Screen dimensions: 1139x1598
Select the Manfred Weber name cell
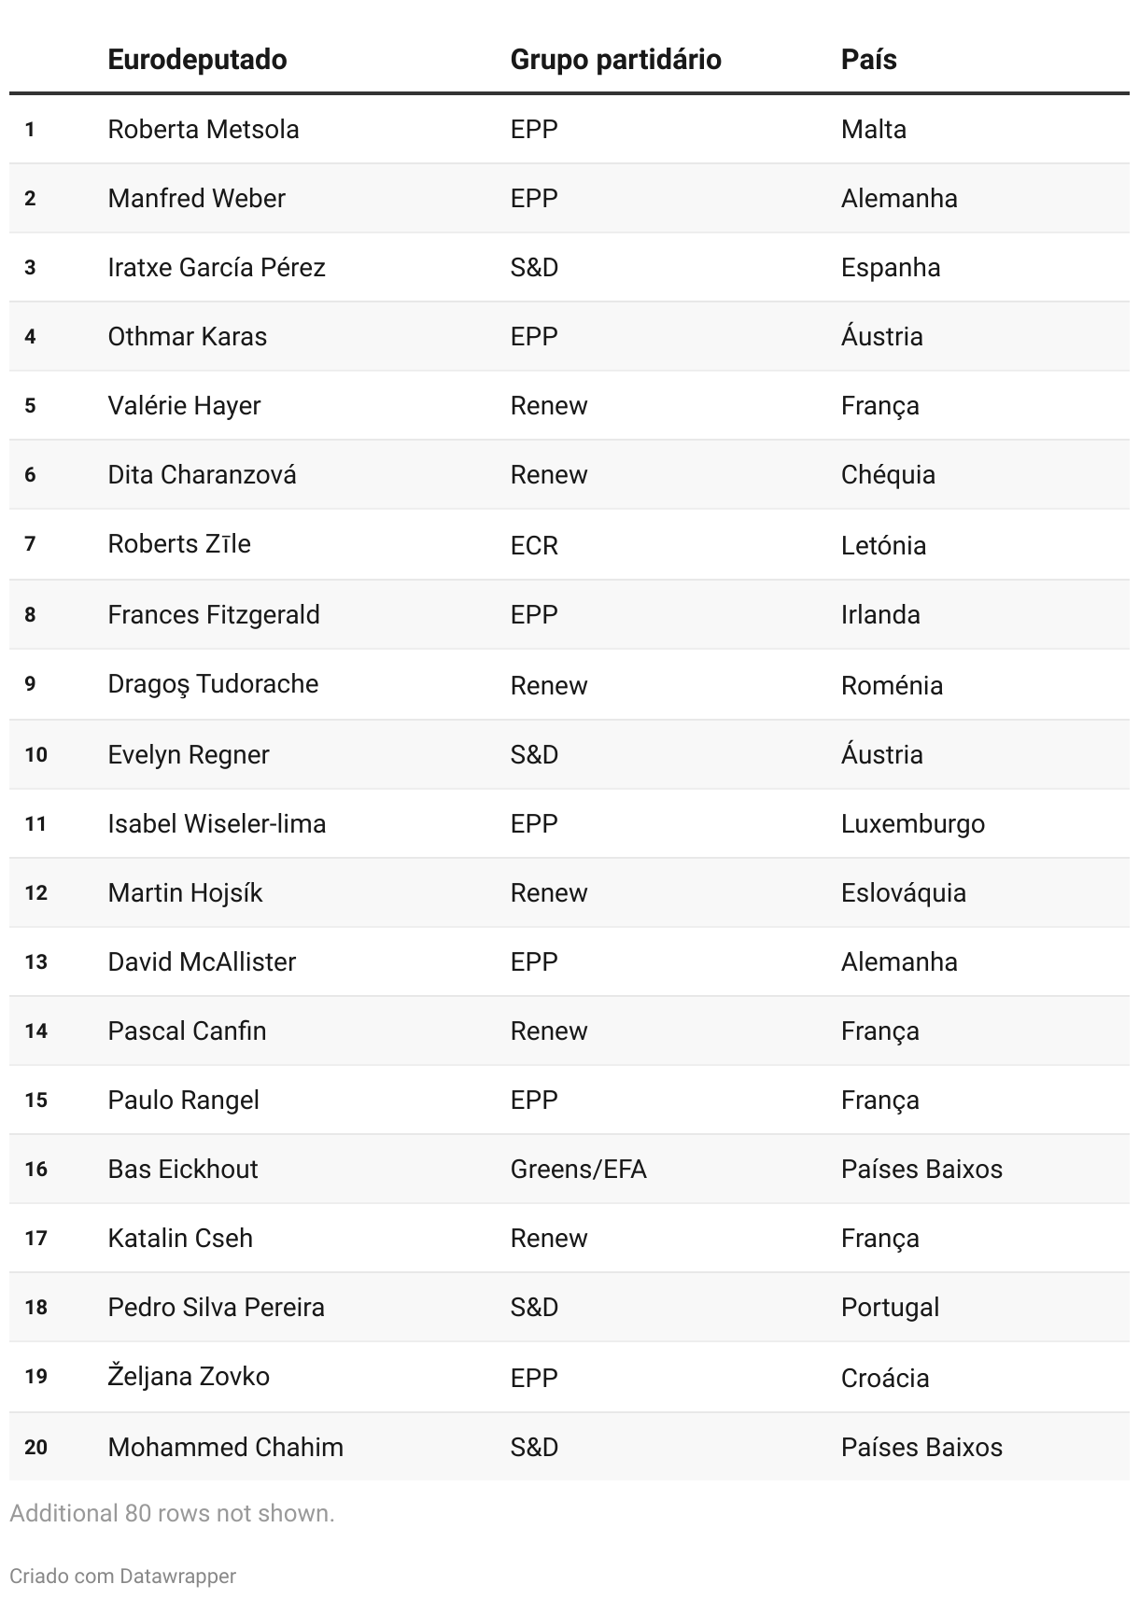point(196,198)
